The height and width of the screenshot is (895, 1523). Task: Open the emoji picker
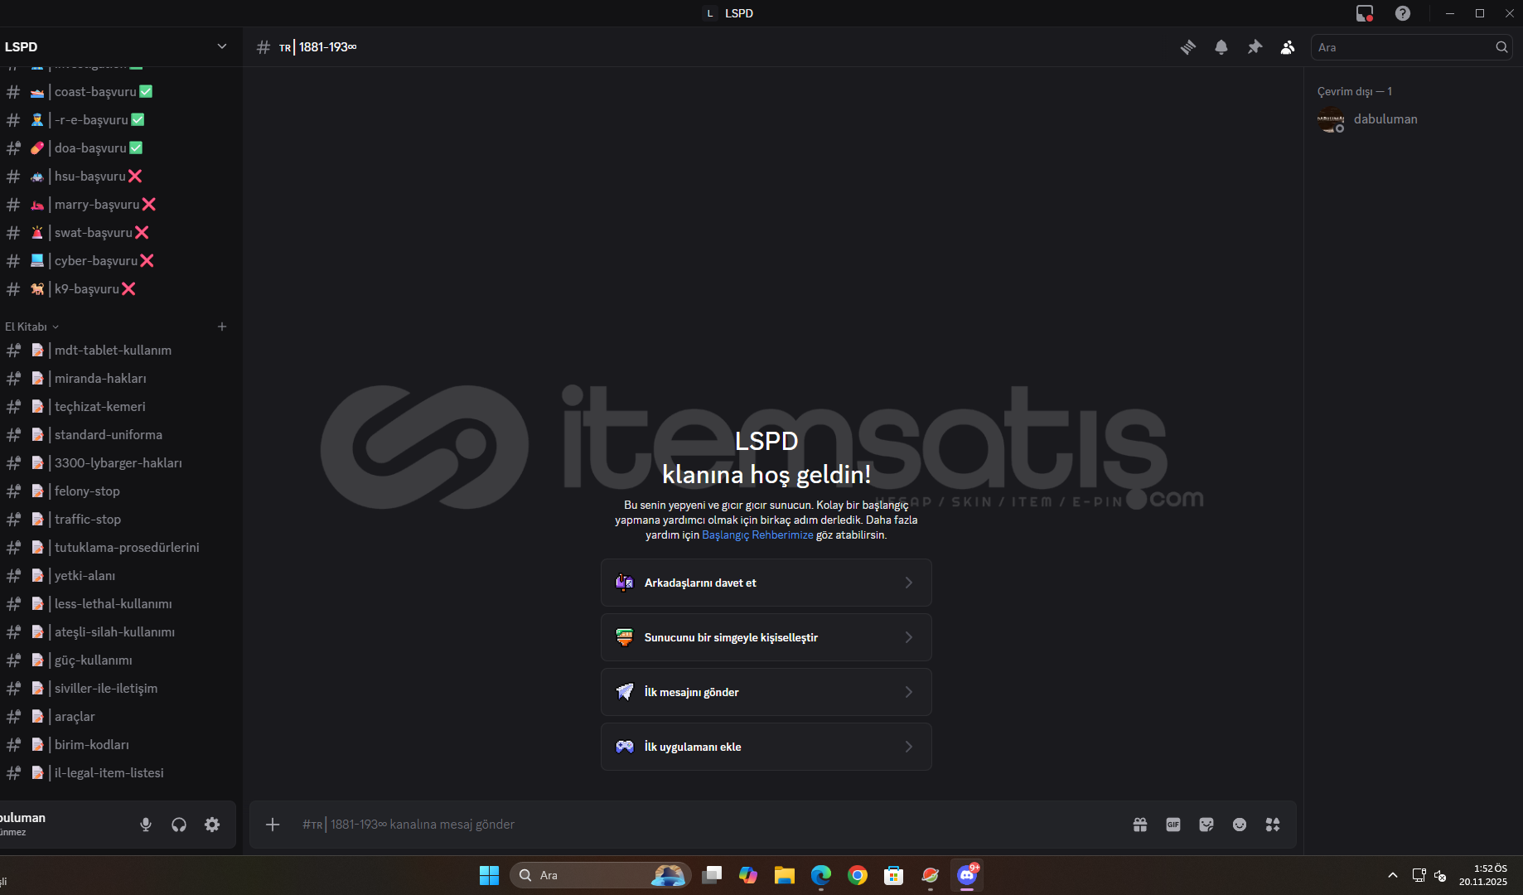(1240, 825)
